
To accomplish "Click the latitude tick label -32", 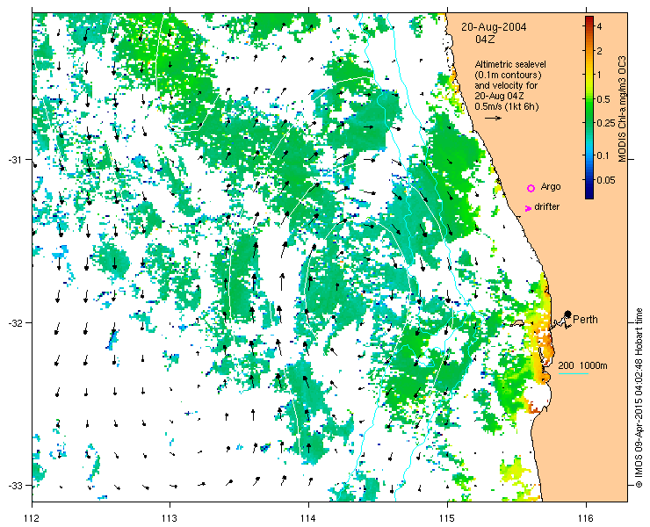I will coord(15,322).
